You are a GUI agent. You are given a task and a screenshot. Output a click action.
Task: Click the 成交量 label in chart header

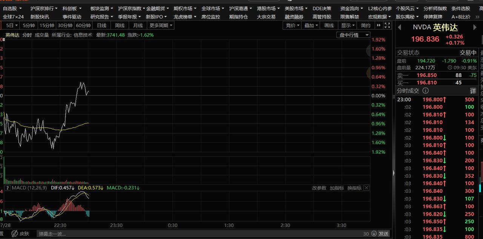42,35
